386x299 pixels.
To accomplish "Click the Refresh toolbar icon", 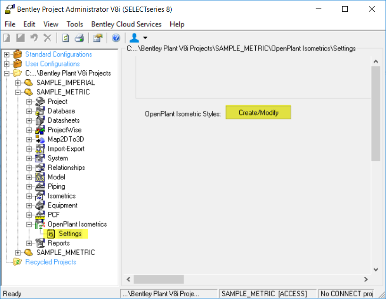I will [66, 38].
